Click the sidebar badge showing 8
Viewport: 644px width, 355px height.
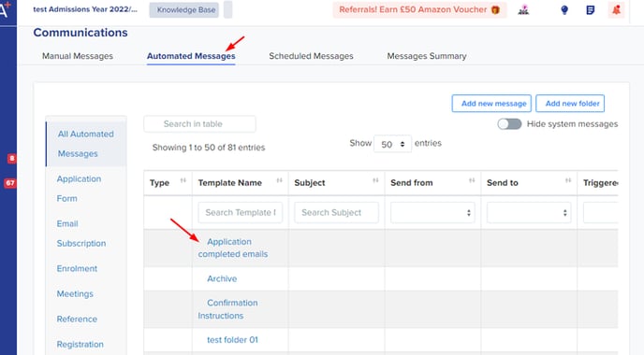(x=11, y=158)
